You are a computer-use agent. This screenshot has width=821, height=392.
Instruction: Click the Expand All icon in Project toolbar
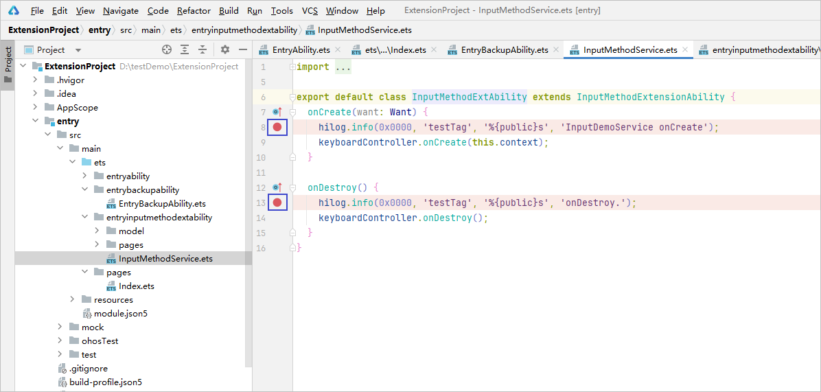pyautogui.click(x=185, y=49)
